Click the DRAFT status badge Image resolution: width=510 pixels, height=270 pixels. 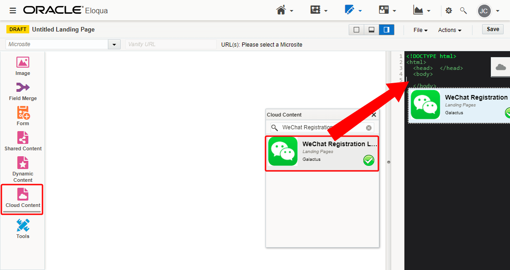click(18, 29)
